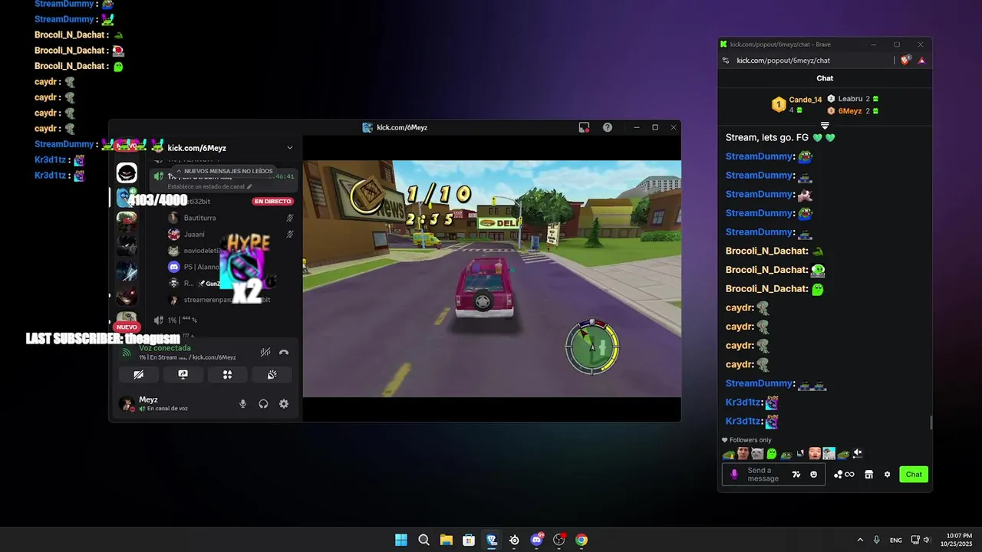Open Discord inbox icon in title bar
Screen dimensions: 982x552
click(x=584, y=127)
